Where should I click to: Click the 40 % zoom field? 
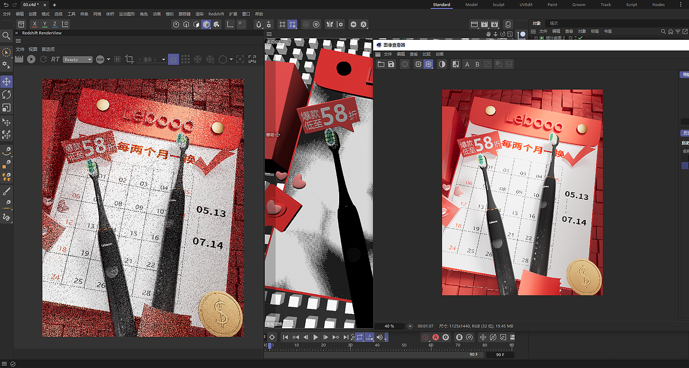389,326
